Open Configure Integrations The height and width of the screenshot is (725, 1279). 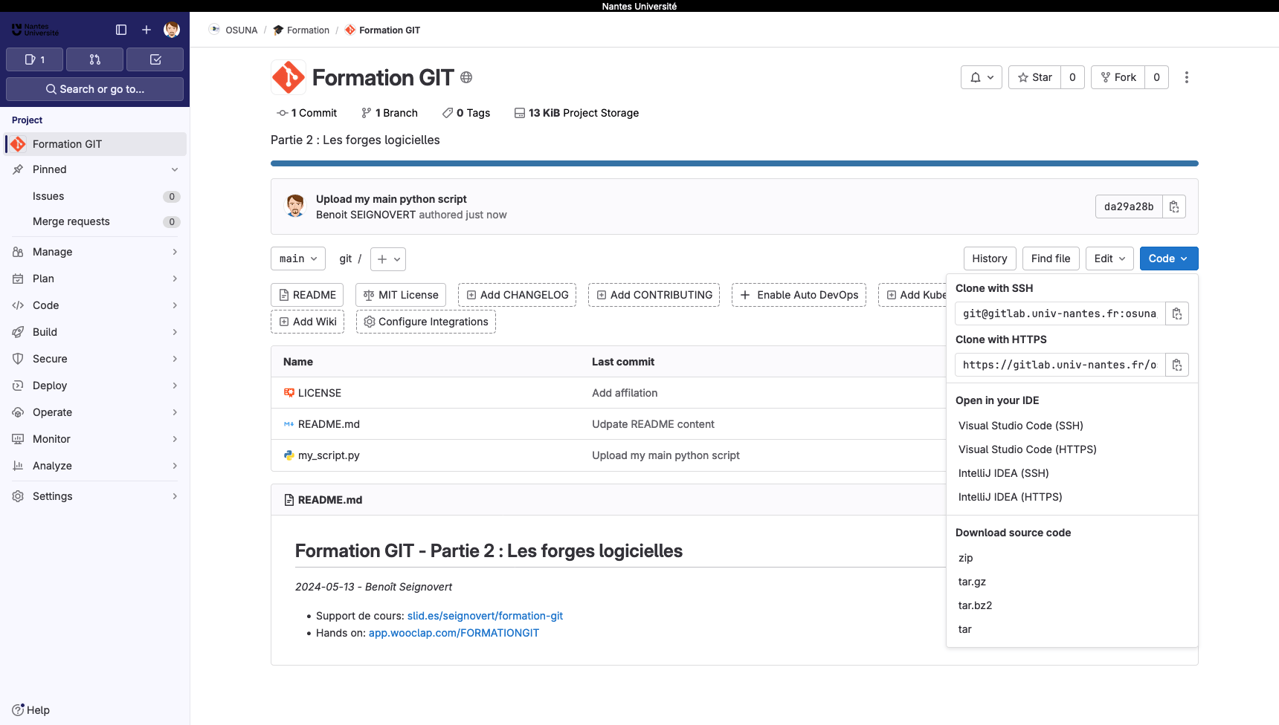point(425,322)
